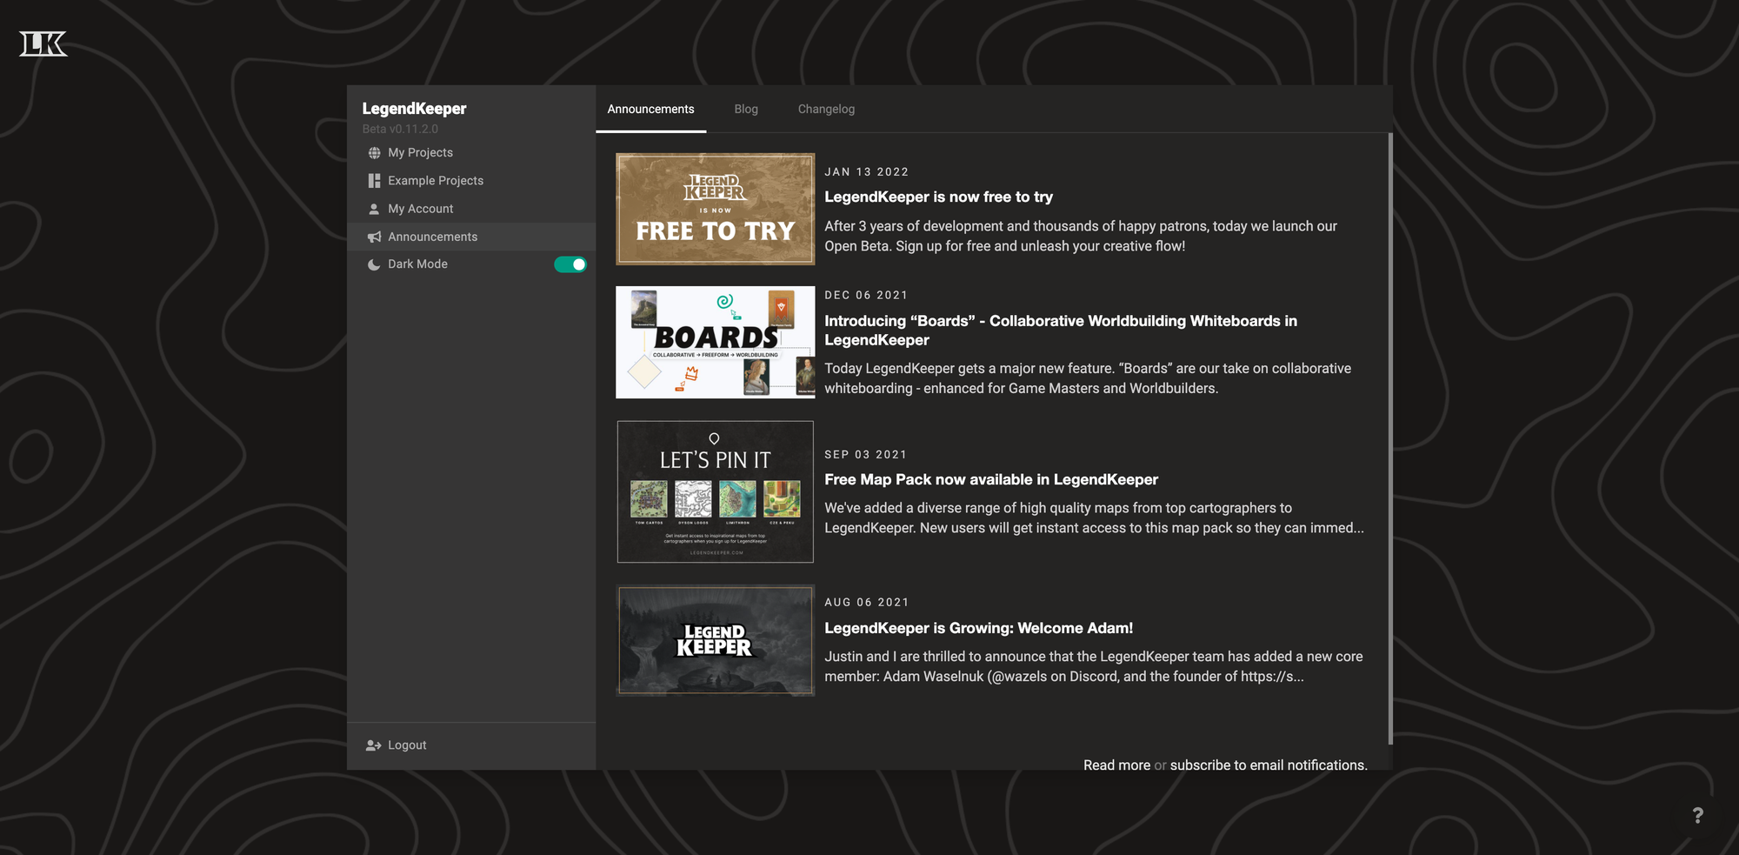1739x855 pixels.
Task: Click the 'Beta v0.11.2.0' version text
Action: tap(400, 129)
